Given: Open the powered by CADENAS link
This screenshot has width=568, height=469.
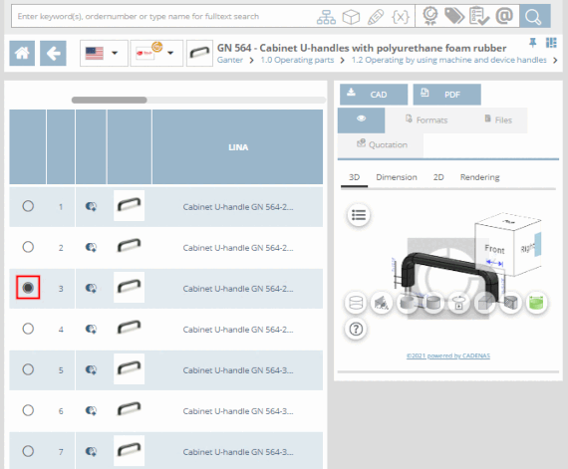Looking at the screenshot, I should [x=448, y=355].
